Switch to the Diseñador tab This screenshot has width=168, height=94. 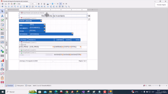click(9, 86)
